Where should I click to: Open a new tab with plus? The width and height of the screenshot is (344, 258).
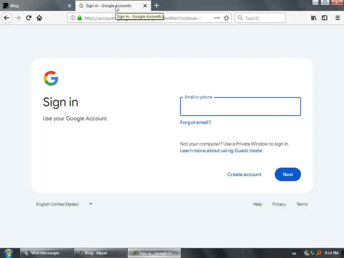click(157, 5)
